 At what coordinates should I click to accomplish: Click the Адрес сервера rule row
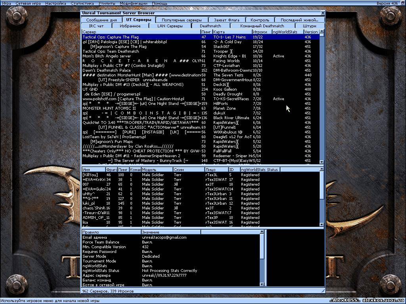coord(171,275)
